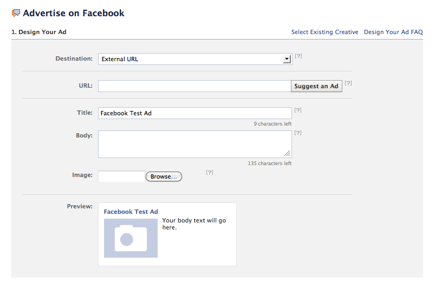The height and width of the screenshot is (282, 435).
Task: Click the Suggest an Ad button
Action: pyautogui.click(x=316, y=86)
